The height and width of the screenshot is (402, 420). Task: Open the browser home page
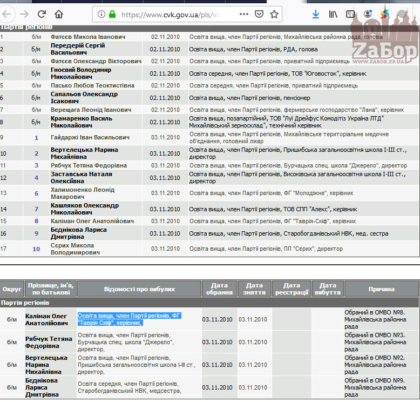pos(59,14)
